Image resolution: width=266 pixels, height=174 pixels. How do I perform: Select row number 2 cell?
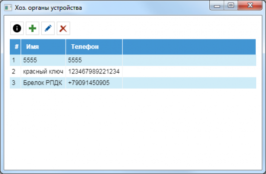[15, 71]
